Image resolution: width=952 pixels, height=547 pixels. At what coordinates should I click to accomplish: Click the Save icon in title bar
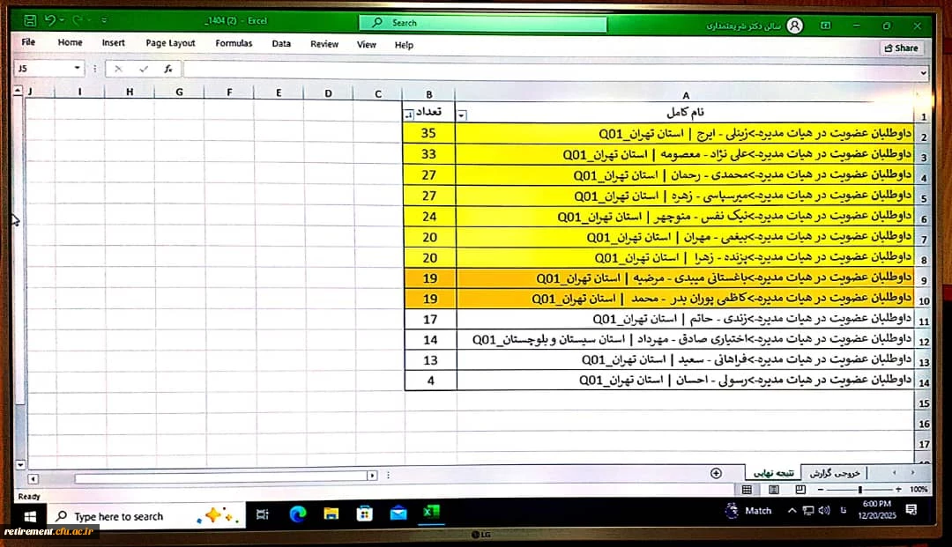(31, 19)
